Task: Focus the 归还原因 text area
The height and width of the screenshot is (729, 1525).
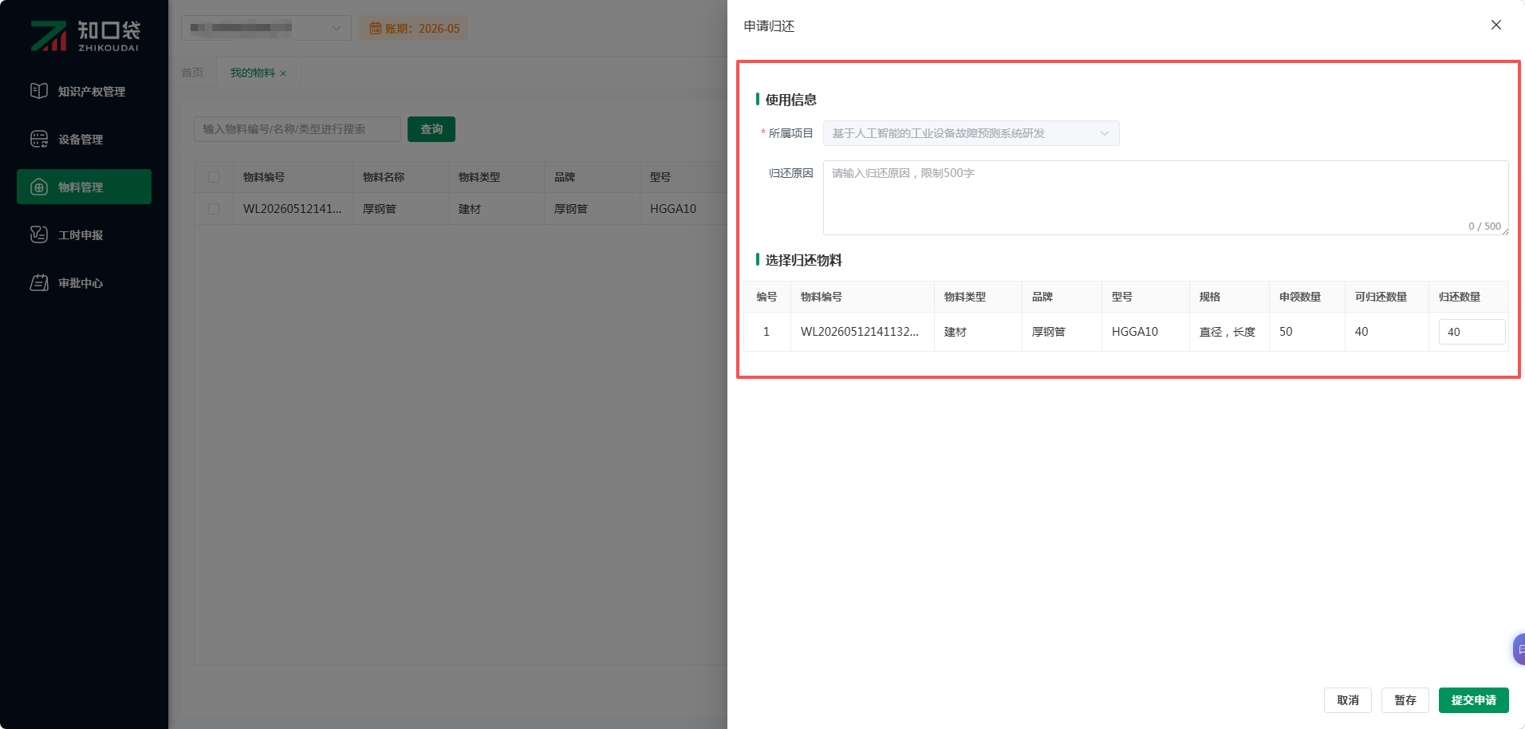Action: pyautogui.click(x=1165, y=198)
